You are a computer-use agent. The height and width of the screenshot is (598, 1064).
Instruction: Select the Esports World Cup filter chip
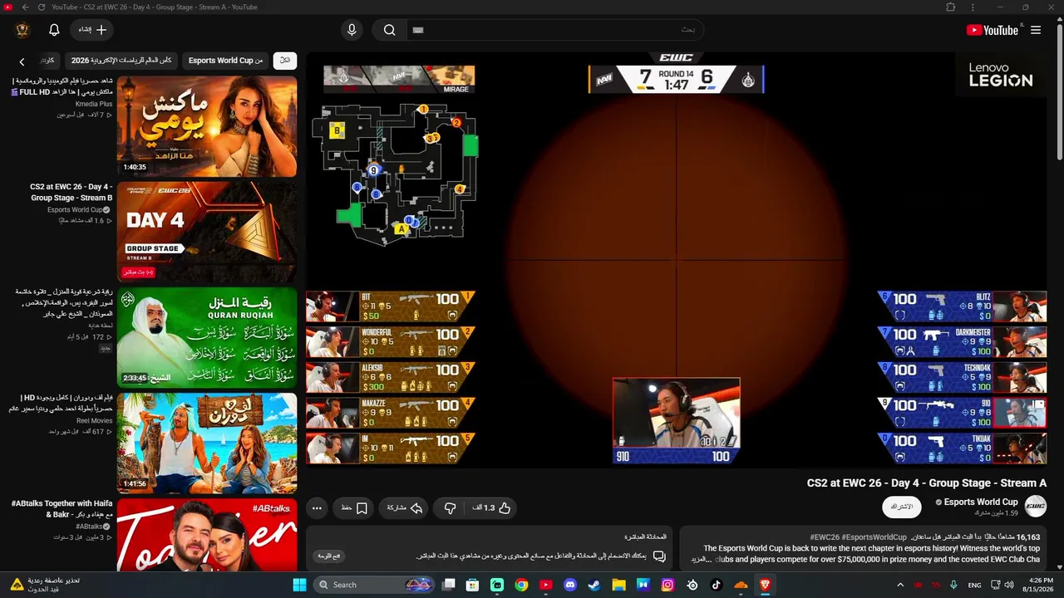pyautogui.click(x=225, y=61)
